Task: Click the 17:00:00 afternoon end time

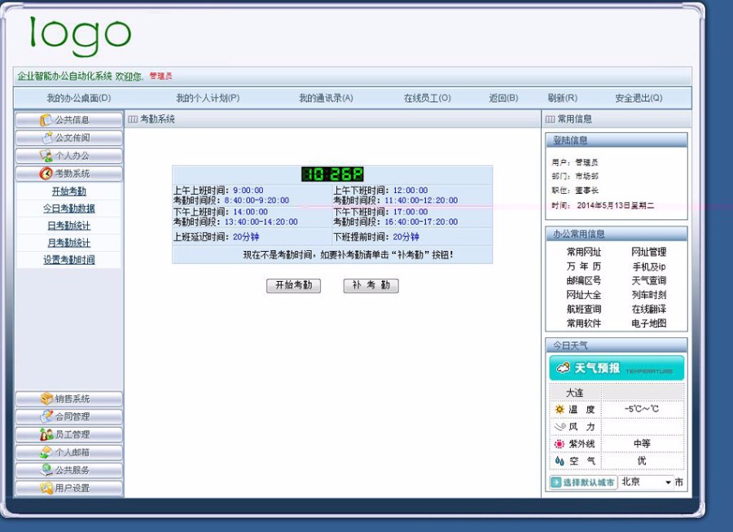Action: [410, 212]
